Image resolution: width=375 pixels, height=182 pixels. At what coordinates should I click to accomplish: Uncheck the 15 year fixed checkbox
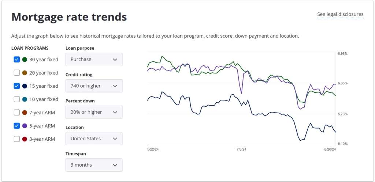click(x=16, y=86)
